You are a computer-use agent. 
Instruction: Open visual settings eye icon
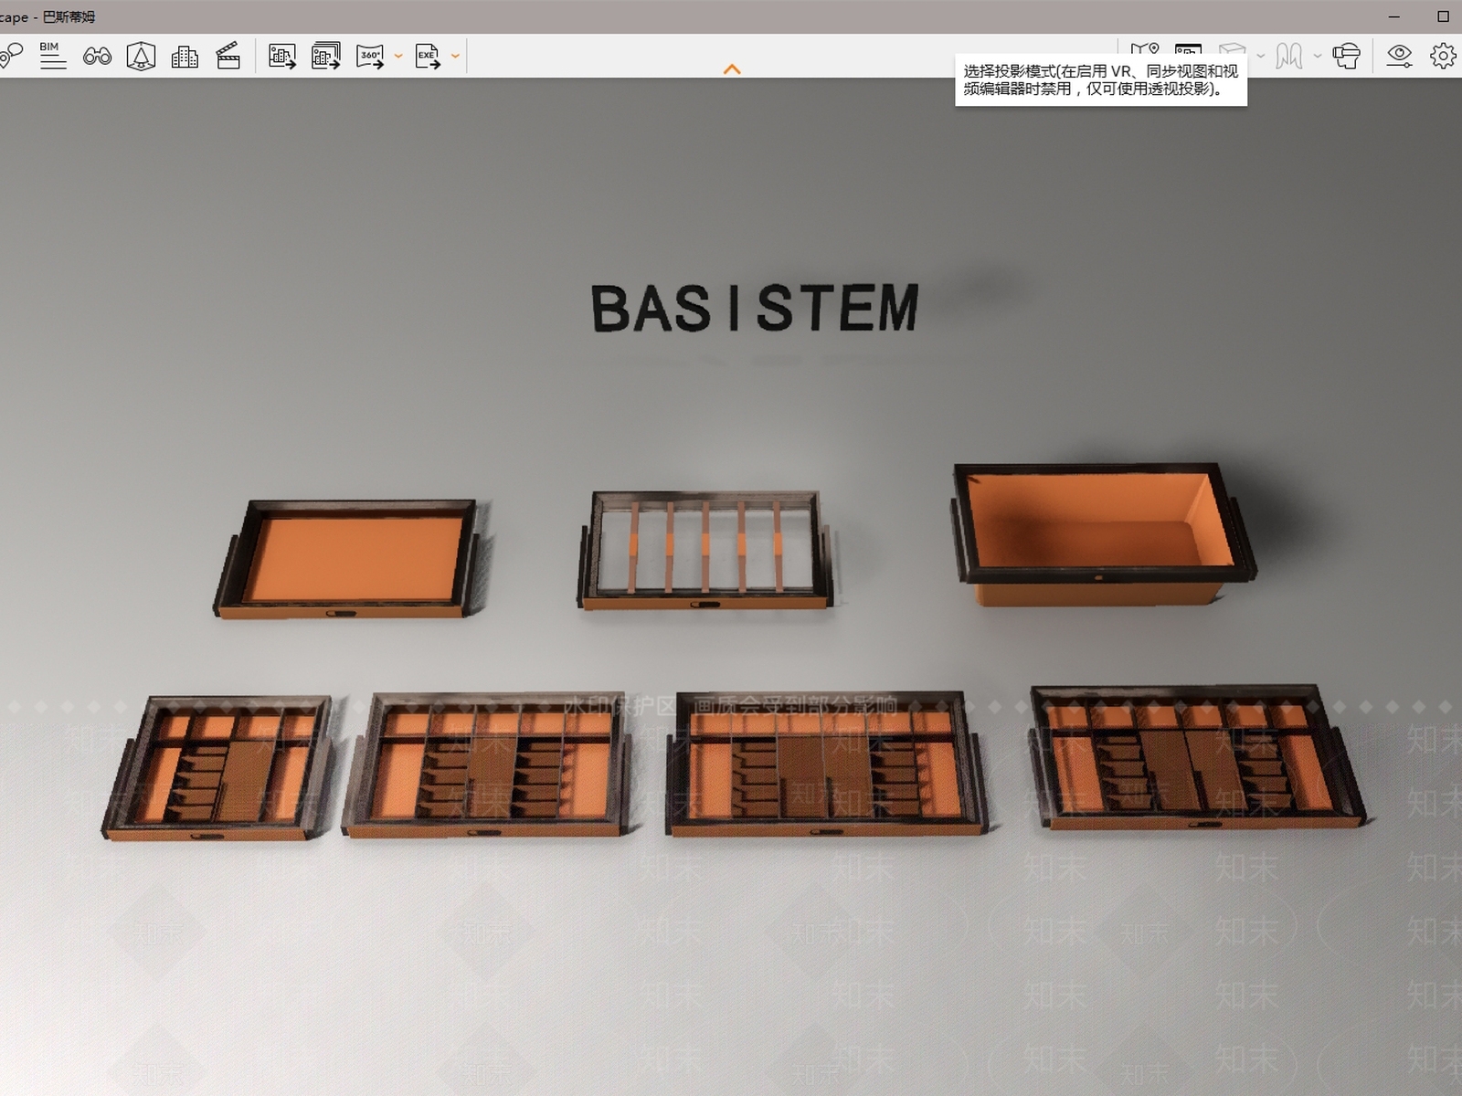(x=1399, y=56)
